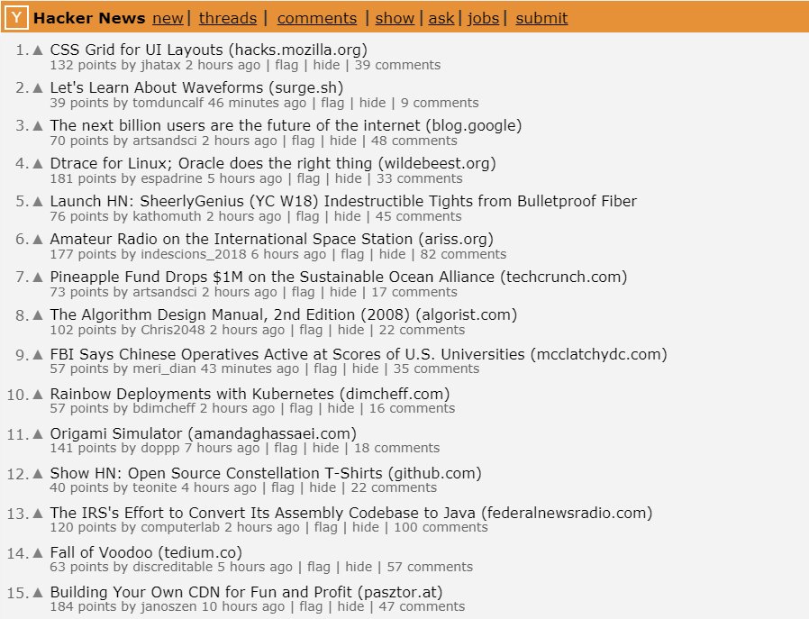809x619 pixels.
Task: Click the github.com domain link
Action: click(435, 473)
